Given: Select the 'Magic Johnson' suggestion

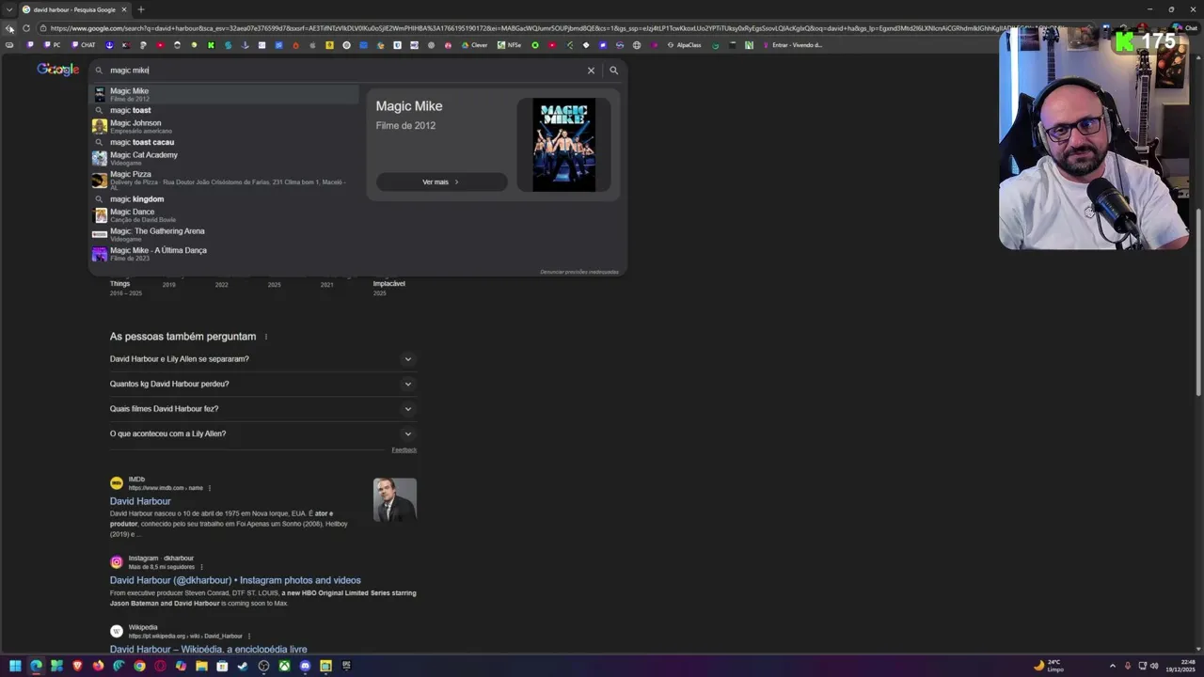Looking at the screenshot, I should click(224, 126).
